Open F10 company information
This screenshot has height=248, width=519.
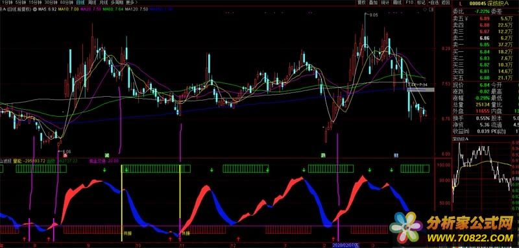[x=409, y=3]
